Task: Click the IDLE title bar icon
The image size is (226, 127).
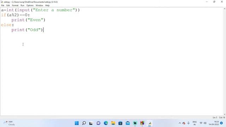Action: pos(2,2)
